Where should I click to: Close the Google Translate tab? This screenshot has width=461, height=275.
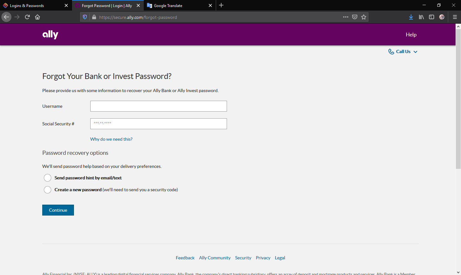[x=210, y=5]
